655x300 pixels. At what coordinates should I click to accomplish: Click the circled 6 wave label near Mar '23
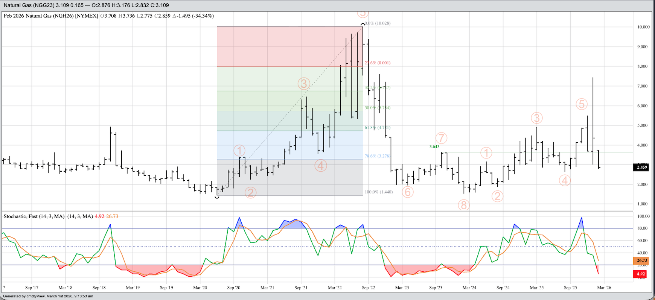(x=407, y=192)
